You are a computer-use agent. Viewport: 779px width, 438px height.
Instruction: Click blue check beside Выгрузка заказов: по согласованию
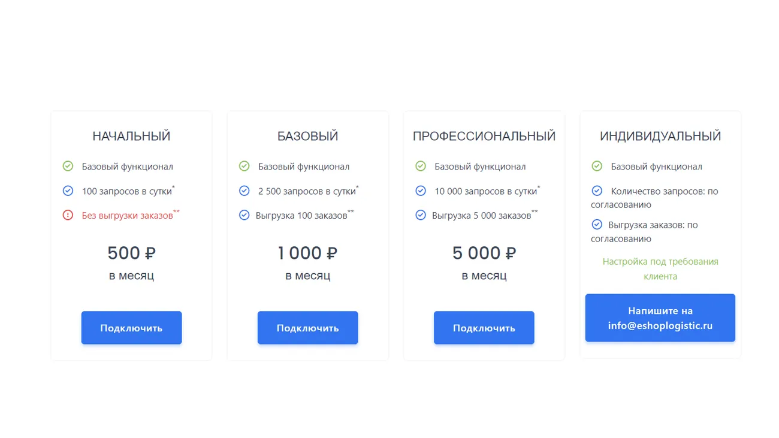[x=597, y=225]
